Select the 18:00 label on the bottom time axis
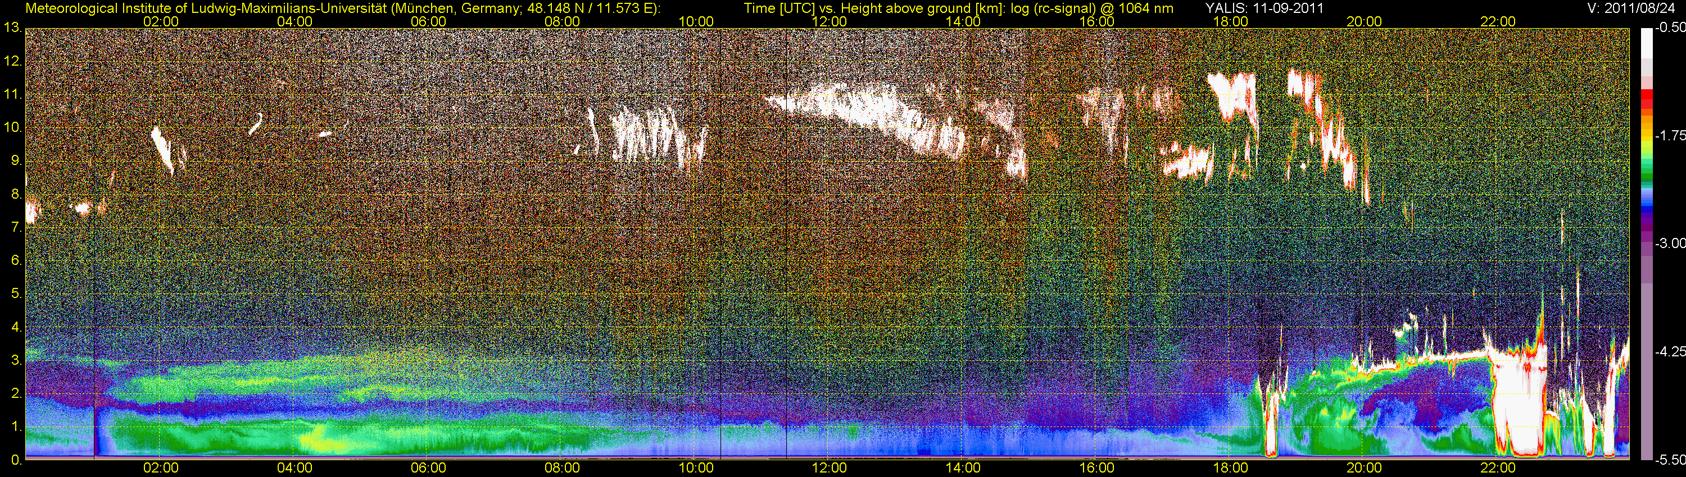Screen dimensions: 1686x477 tap(1230, 468)
